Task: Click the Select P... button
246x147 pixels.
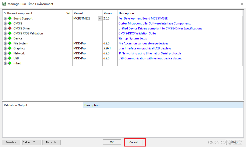Action: pyautogui.click(x=31, y=142)
